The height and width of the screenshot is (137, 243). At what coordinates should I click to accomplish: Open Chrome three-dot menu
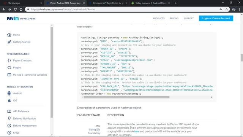pyautogui.click(x=240, y=9)
